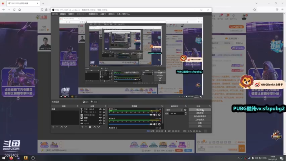Select the image source row in Sources
The width and height of the screenshot is (286, 161).
93,118
